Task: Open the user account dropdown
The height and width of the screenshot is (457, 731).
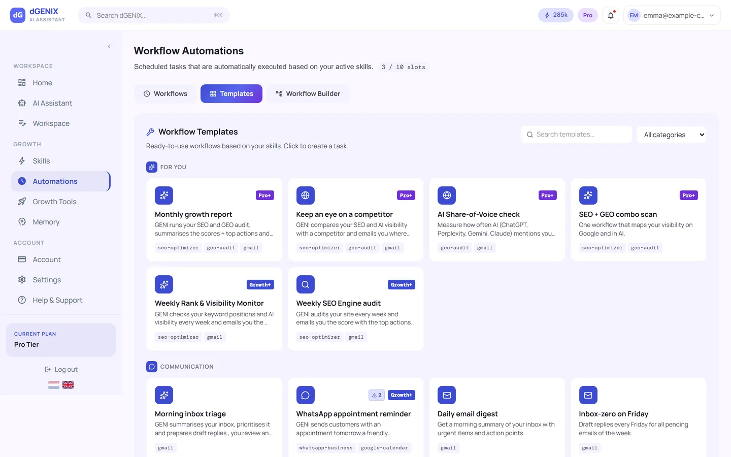Action: tap(672, 15)
